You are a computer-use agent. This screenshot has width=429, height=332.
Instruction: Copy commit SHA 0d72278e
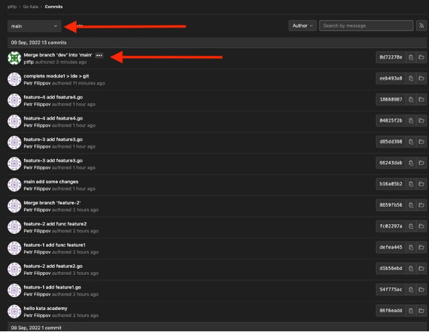point(410,58)
